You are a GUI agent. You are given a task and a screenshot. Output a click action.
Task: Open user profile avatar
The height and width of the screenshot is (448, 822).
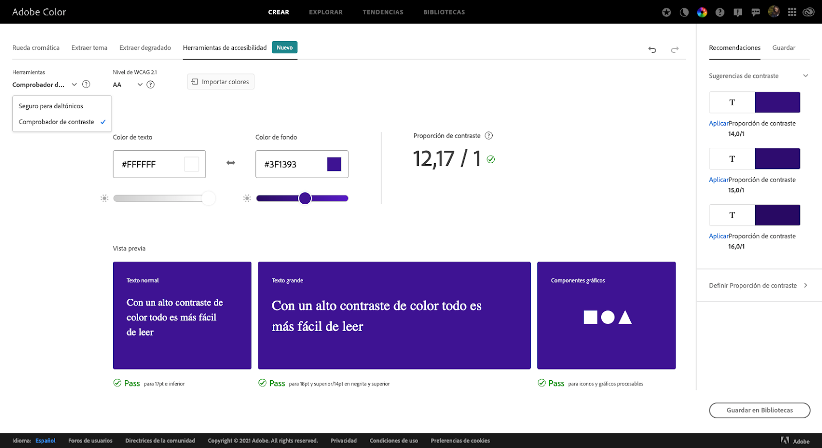[x=774, y=11]
